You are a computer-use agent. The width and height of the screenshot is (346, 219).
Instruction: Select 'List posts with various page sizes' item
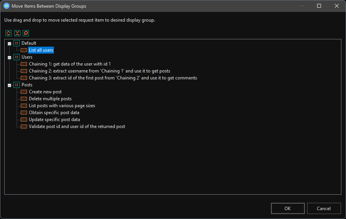tap(62, 106)
